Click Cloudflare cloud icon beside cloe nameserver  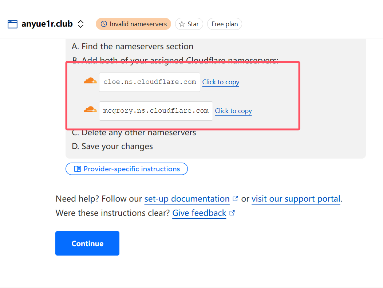click(x=90, y=81)
